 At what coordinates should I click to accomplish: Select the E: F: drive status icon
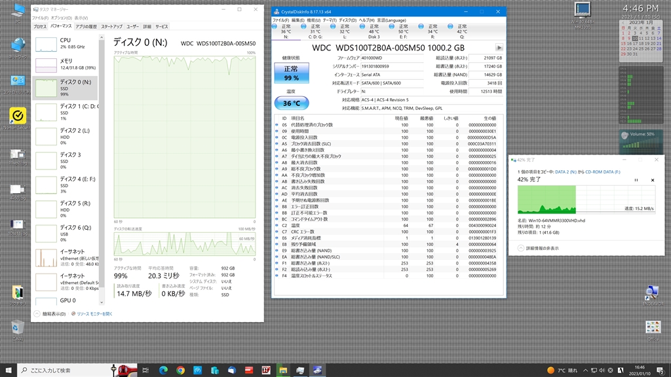coord(392,26)
